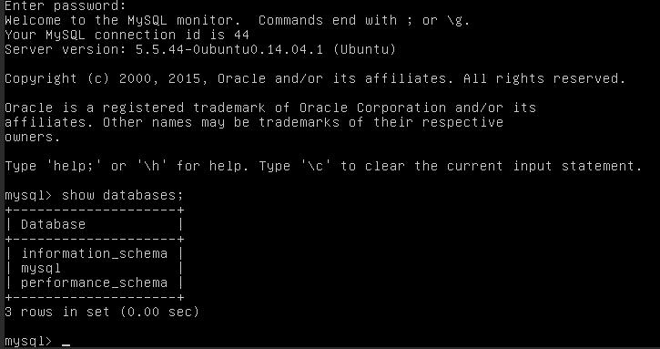Click the Database column header
The image size is (660, 349).
point(53,224)
